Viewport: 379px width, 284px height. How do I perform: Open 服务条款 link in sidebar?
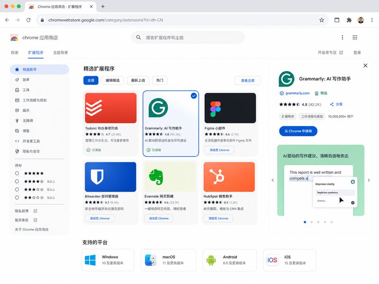point(26,220)
